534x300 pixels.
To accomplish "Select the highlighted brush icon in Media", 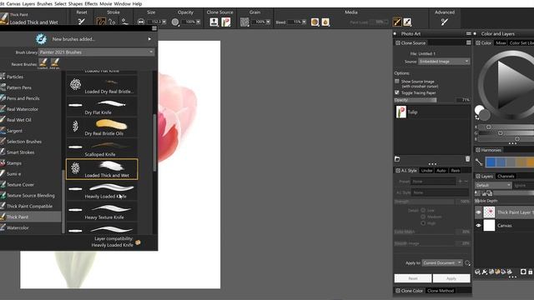I will click(397, 22).
